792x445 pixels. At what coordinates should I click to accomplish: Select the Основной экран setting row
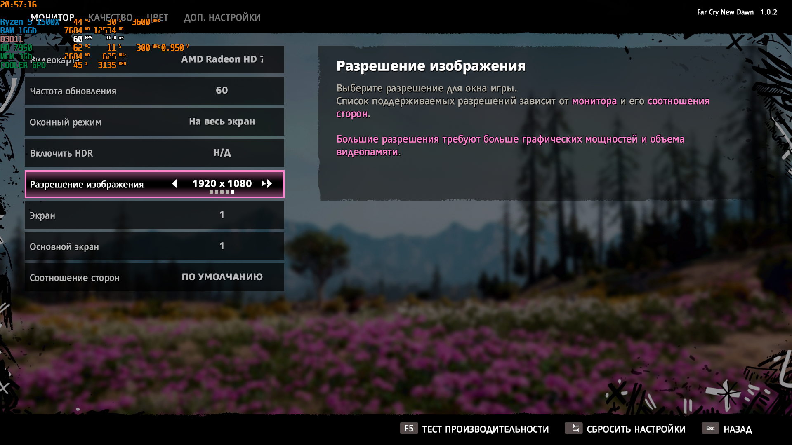coord(154,246)
